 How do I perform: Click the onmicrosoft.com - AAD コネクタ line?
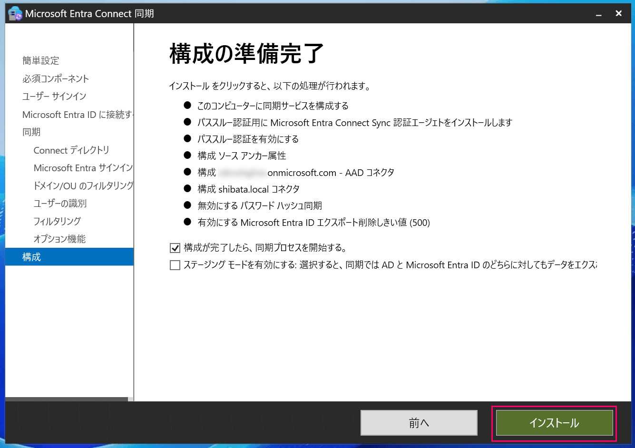pos(296,173)
